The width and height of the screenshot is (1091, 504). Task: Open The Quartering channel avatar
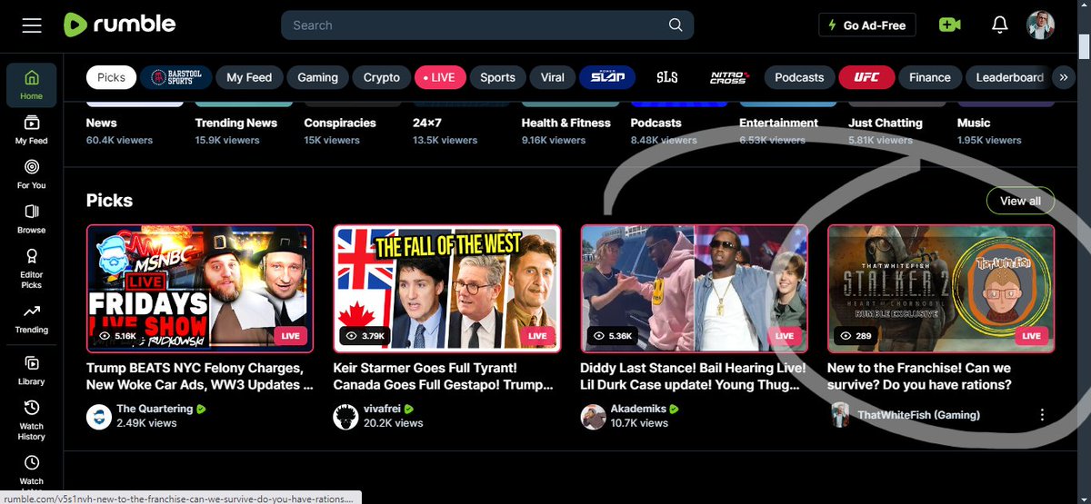[x=98, y=416]
